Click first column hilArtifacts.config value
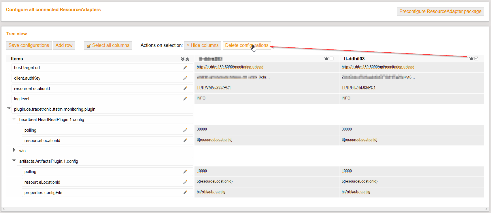 211,192
